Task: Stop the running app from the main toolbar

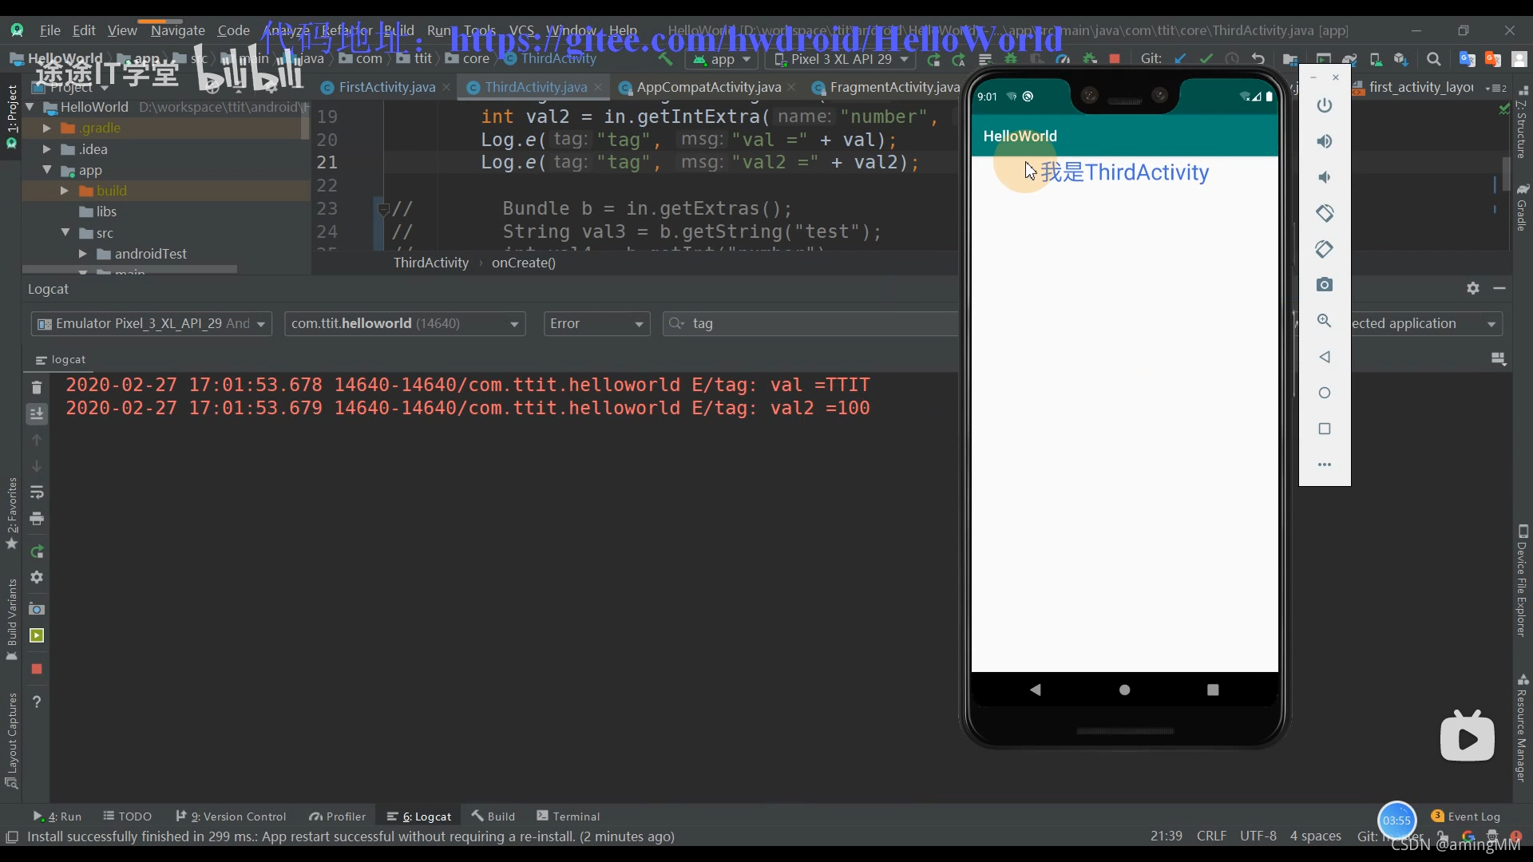Action: [x=1115, y=59]
